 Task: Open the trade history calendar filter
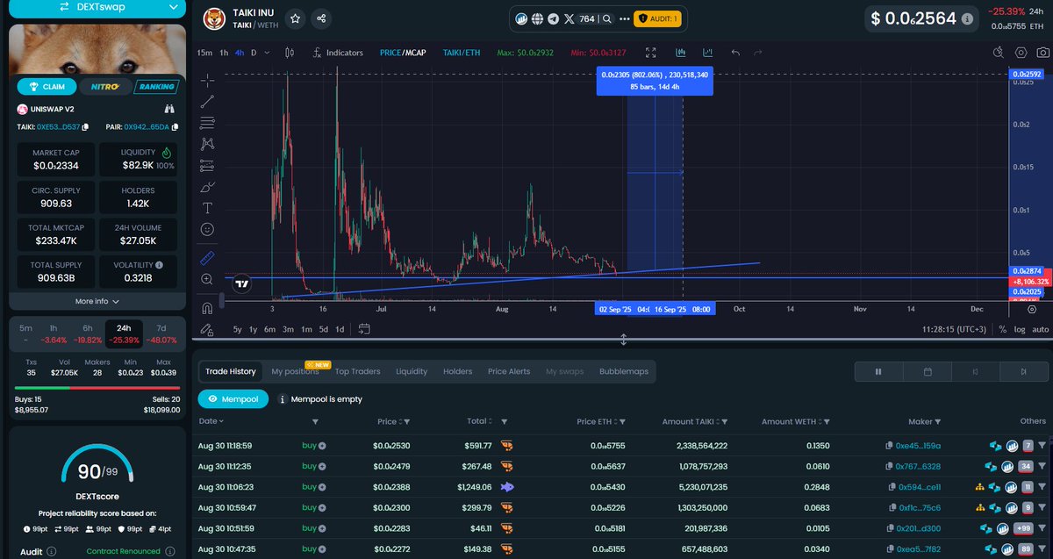click(x=928, y=371)
